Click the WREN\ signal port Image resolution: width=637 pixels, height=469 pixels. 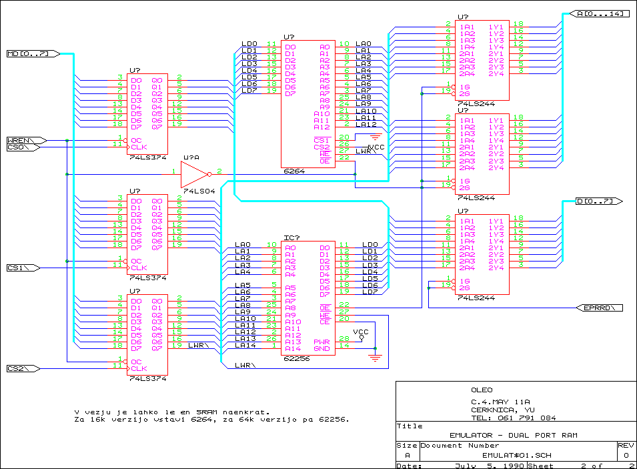click(x=27, y=140)
